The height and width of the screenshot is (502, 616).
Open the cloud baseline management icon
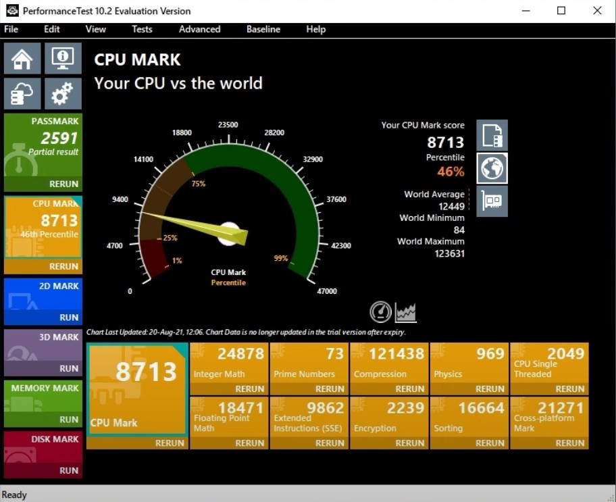pos(22,93)
